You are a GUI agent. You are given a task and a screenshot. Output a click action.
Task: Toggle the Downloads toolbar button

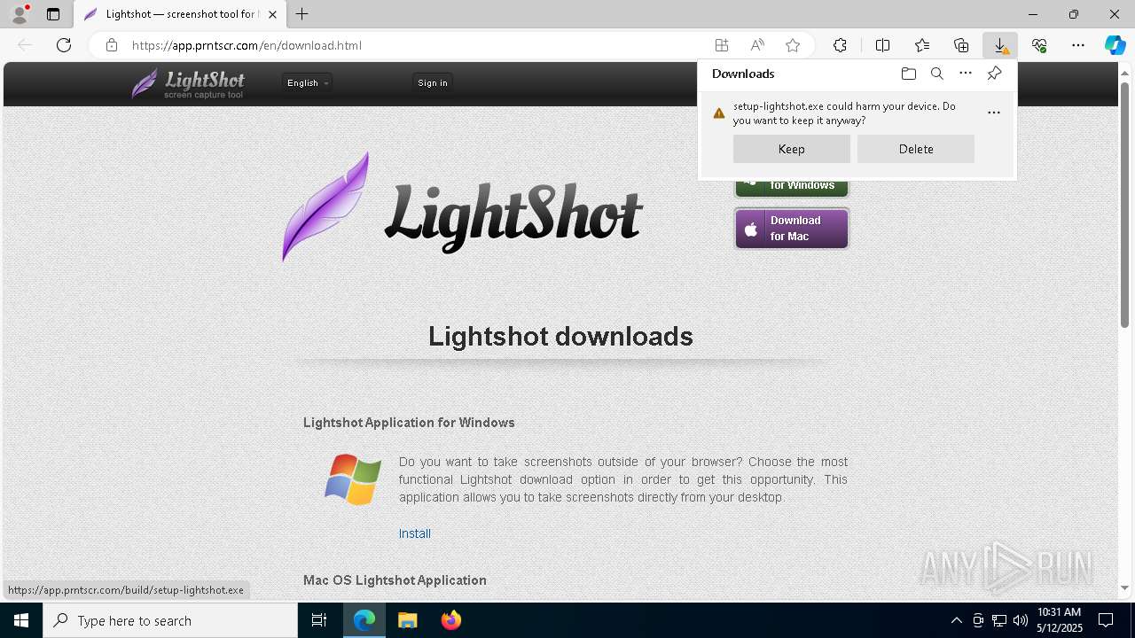click(1000, 45)
